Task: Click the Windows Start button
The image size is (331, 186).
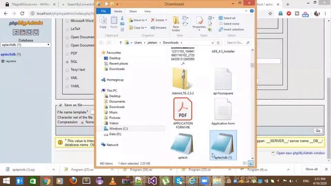Action: (x=6, y=181)
